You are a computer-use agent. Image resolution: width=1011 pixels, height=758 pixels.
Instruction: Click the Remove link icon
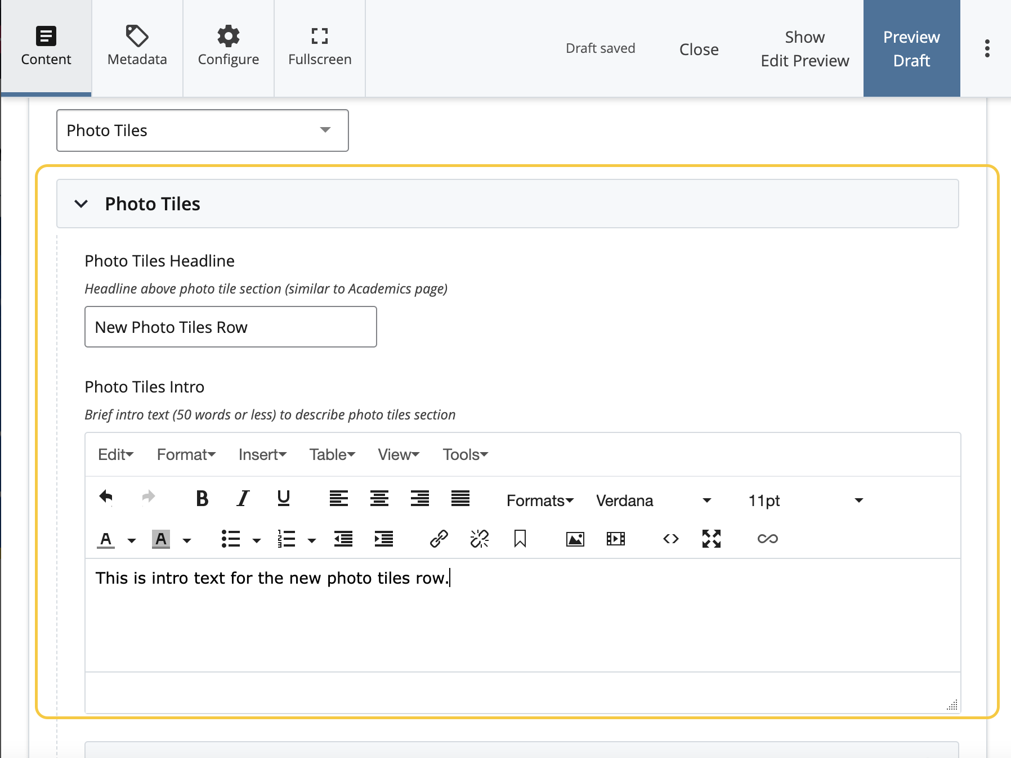(480, 539)
